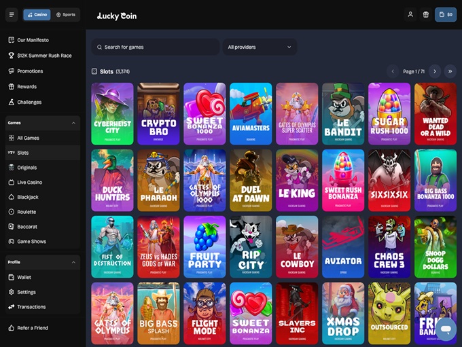Launch Cyberheist City slot

pyautogui.click(x=112, y=113)
